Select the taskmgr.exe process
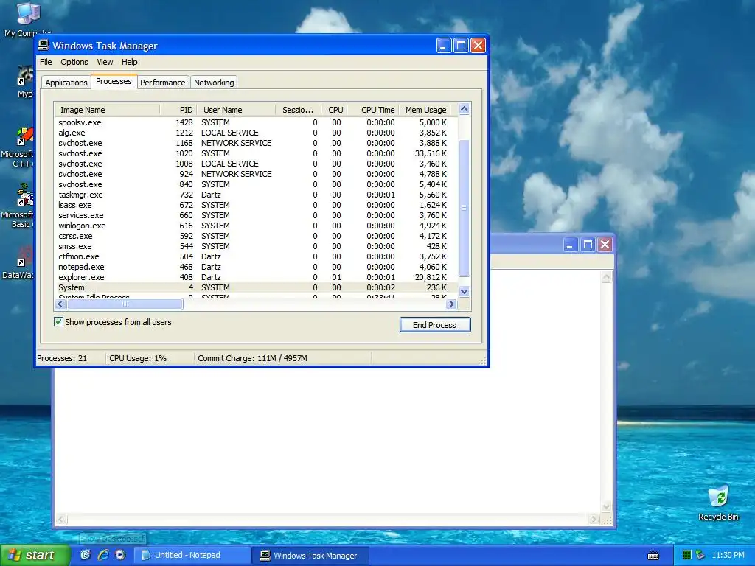Viewport: 755px width, 566px height. (x=256, y=195)
